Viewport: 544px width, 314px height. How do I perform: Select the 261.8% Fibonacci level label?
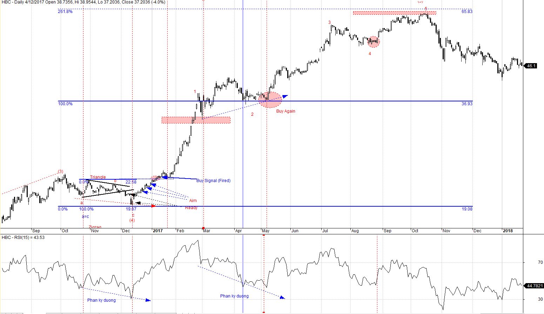click(65, 12)
